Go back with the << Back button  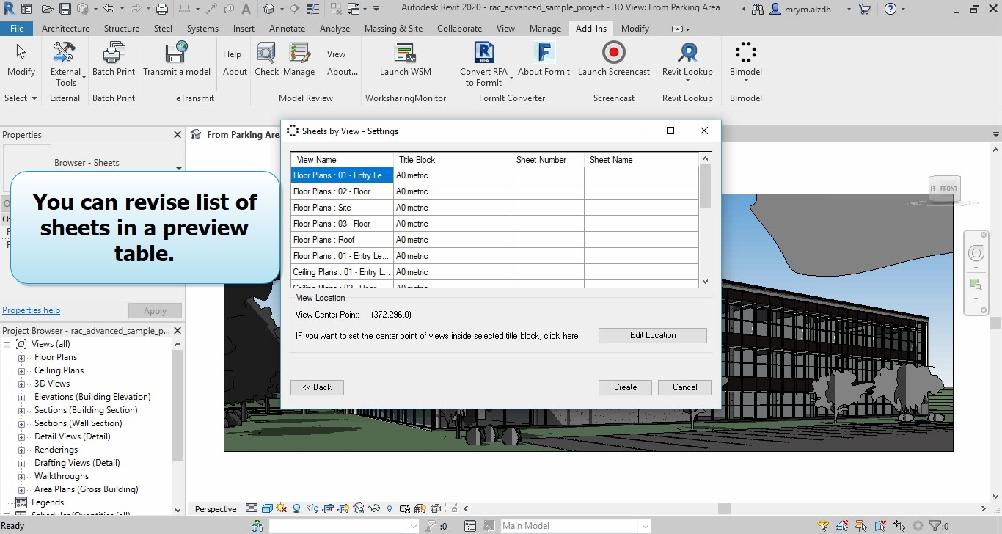(x=317, y=387)
